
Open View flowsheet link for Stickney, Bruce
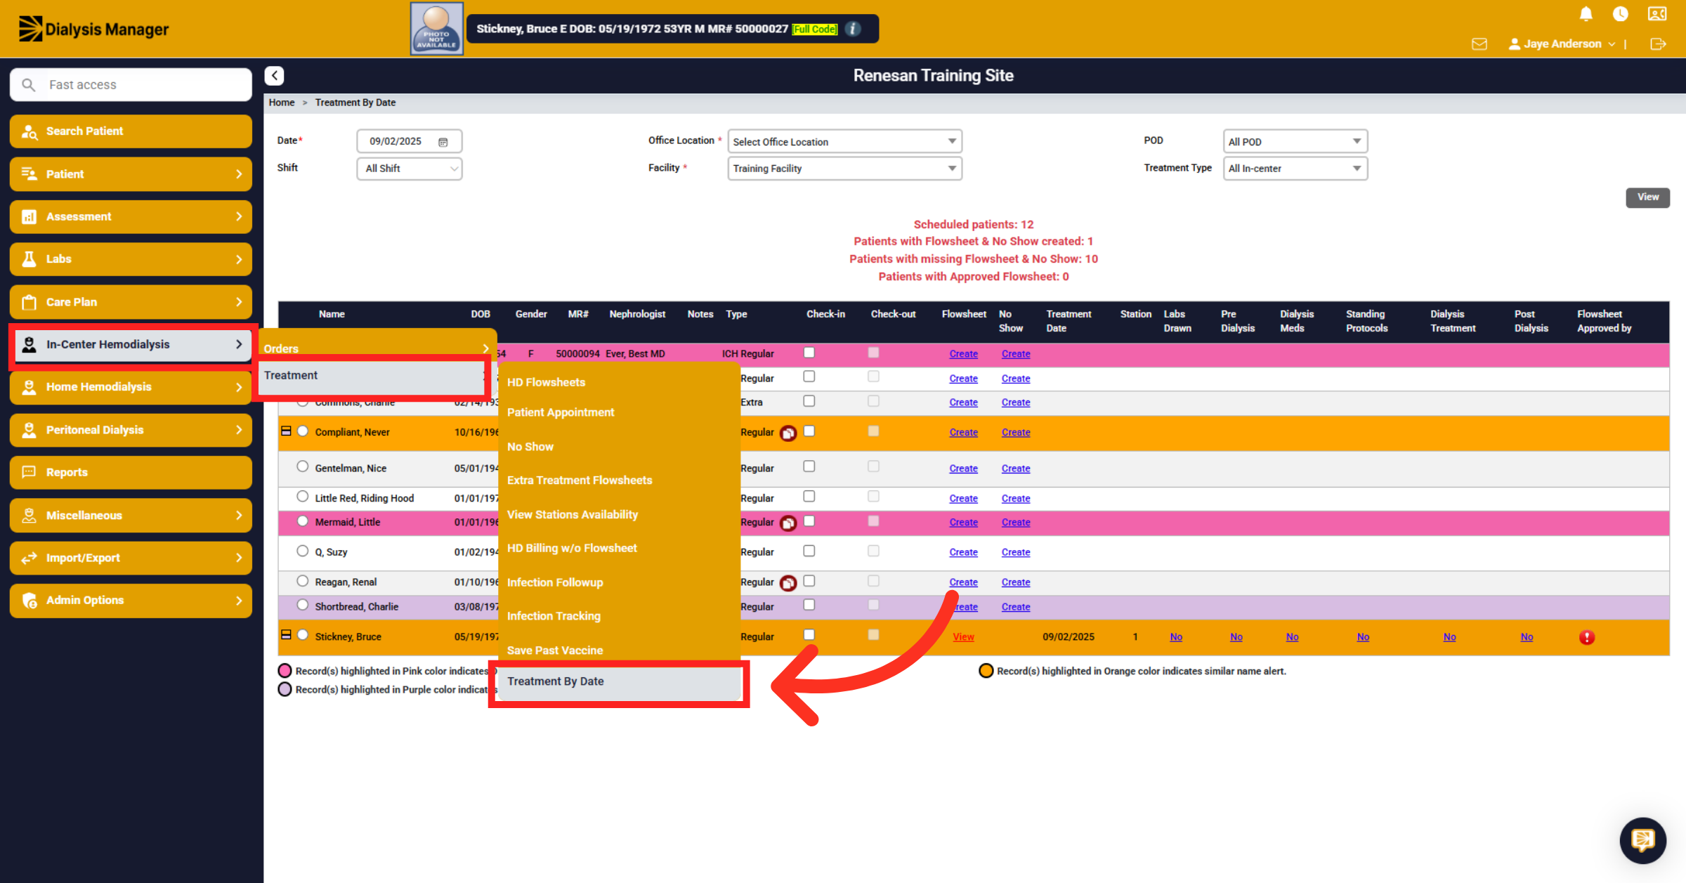point(963,637)
